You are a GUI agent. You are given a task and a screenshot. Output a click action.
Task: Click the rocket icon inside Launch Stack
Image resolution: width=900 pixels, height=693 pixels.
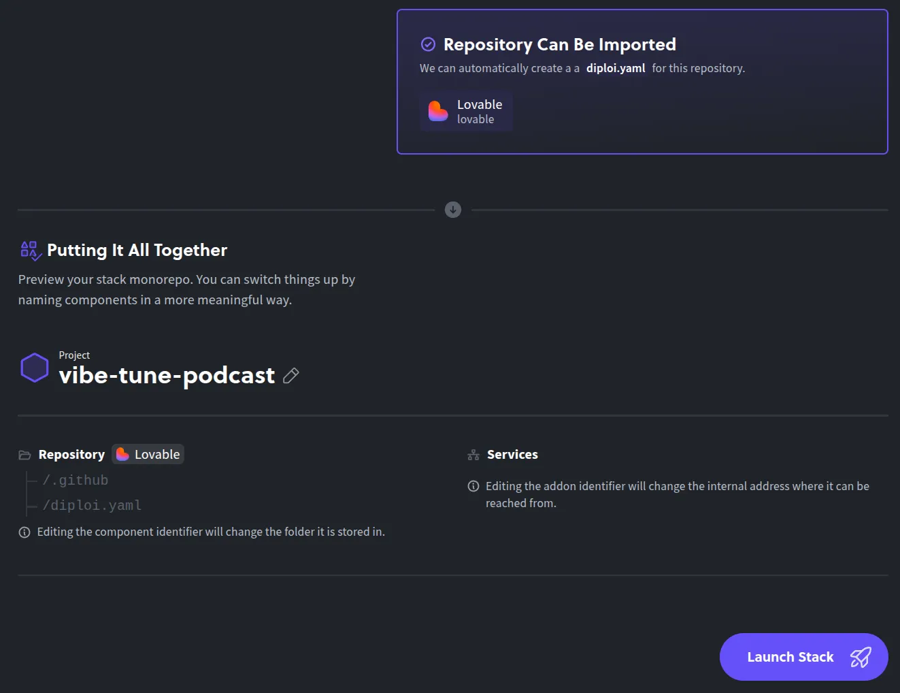click(860, 657)
